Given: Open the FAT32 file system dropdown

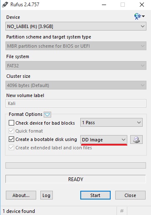Looking at the screenshot, I should 76,66.
